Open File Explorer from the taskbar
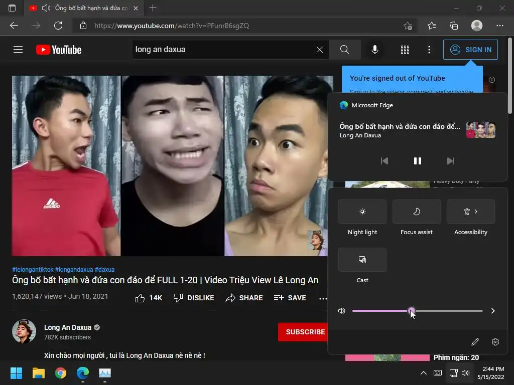This screenshot has width=514, height=385. click(x=38, y=373)
